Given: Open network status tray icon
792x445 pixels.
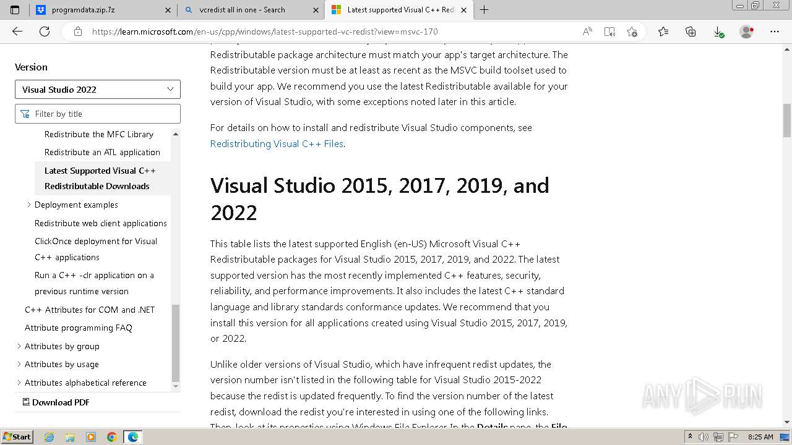Looking at the screenshot, I should [x=718, y=437].
